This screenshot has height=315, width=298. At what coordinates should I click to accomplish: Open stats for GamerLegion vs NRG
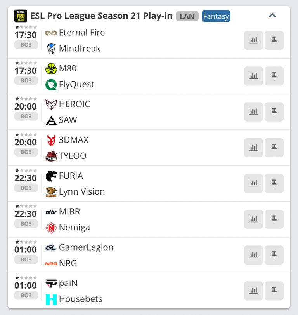click(253, 255)
